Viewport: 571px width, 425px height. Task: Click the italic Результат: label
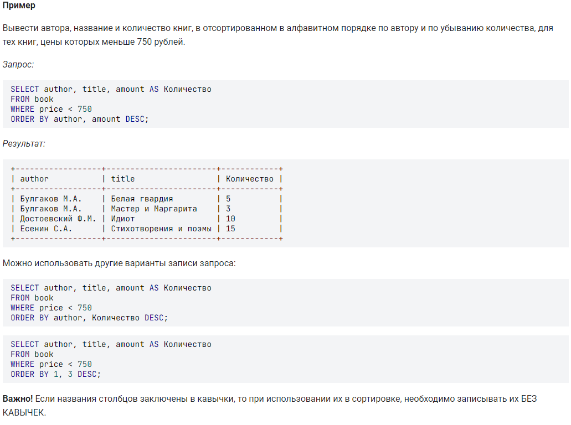pos(24,144)
